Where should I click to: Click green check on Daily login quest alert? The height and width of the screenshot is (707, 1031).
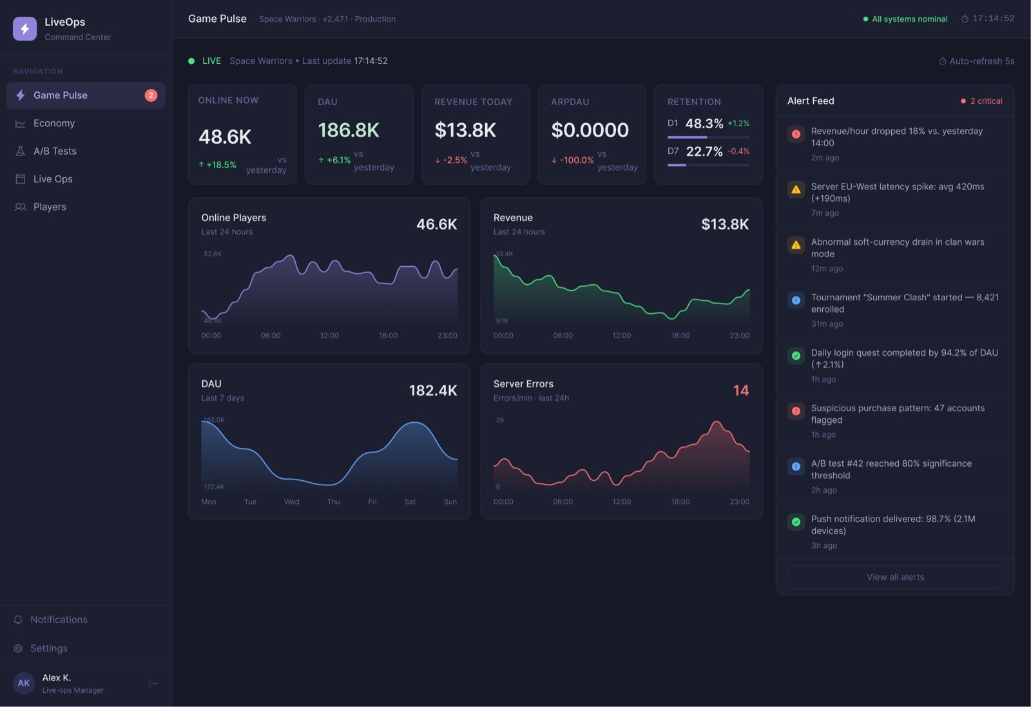point(796,356)
